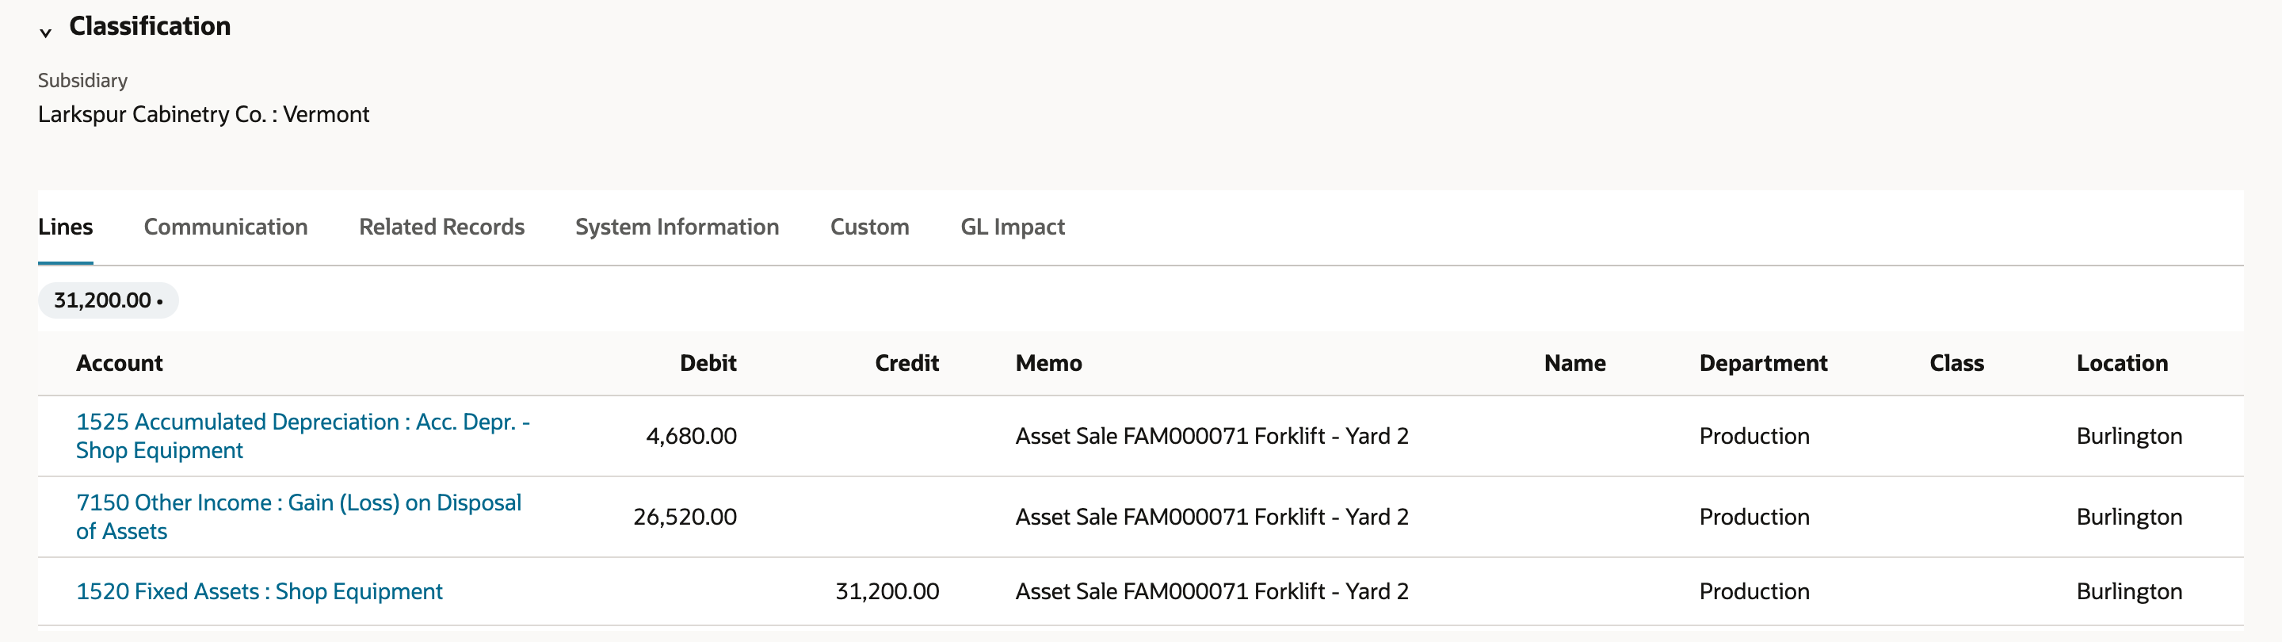Open the Related Records tab
Viewport: 2282px width, 642px height.
442,227
